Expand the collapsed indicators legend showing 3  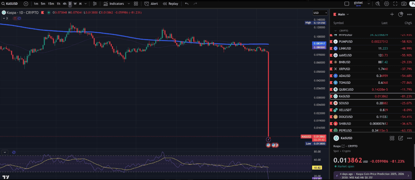(x=6, y=18)
